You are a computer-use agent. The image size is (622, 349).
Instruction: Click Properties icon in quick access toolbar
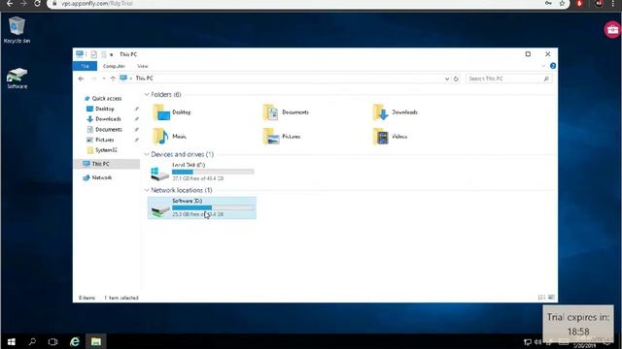[x=93, y=54]
